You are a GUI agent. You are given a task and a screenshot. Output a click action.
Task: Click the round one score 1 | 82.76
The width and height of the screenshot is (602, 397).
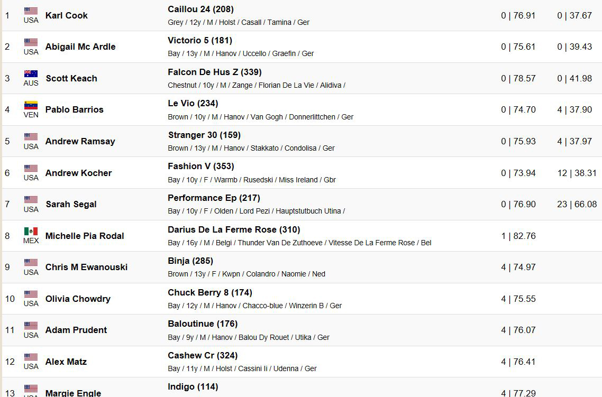coord(518,236)
